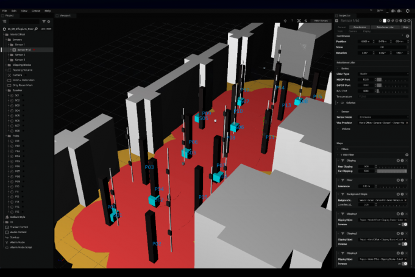Click the filter icon in the Project panel
The height and width of the screenshot is (277, 415).
point(43,21)
